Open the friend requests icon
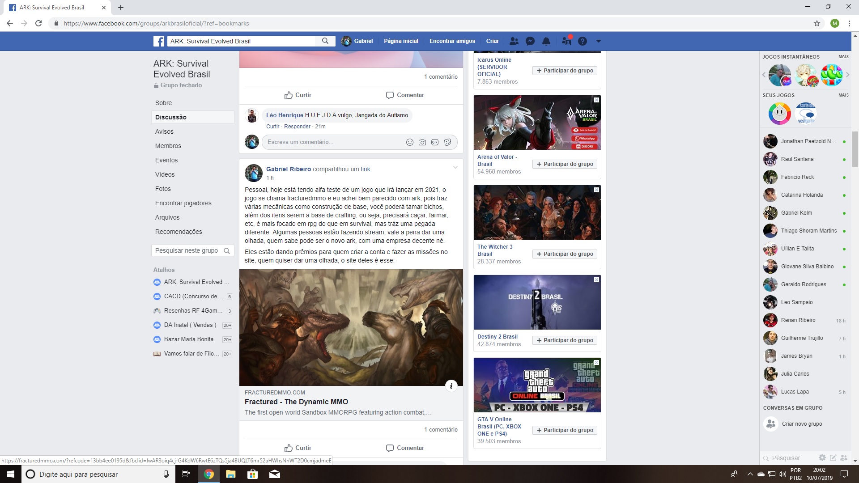Screen dimensions: 859x483 click(514, 41)
